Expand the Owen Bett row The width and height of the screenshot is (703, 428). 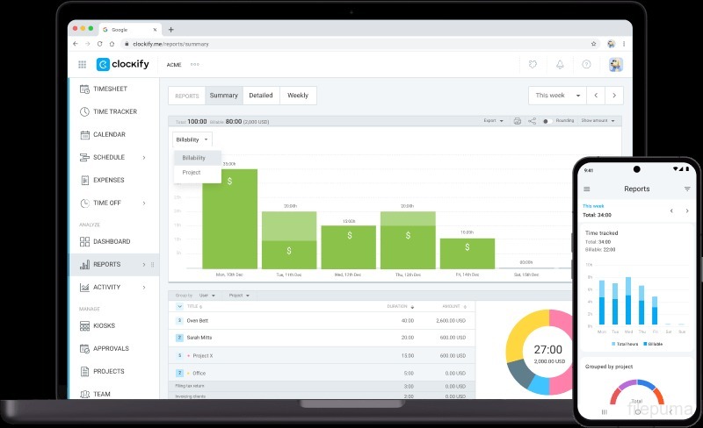coord(180,321)
